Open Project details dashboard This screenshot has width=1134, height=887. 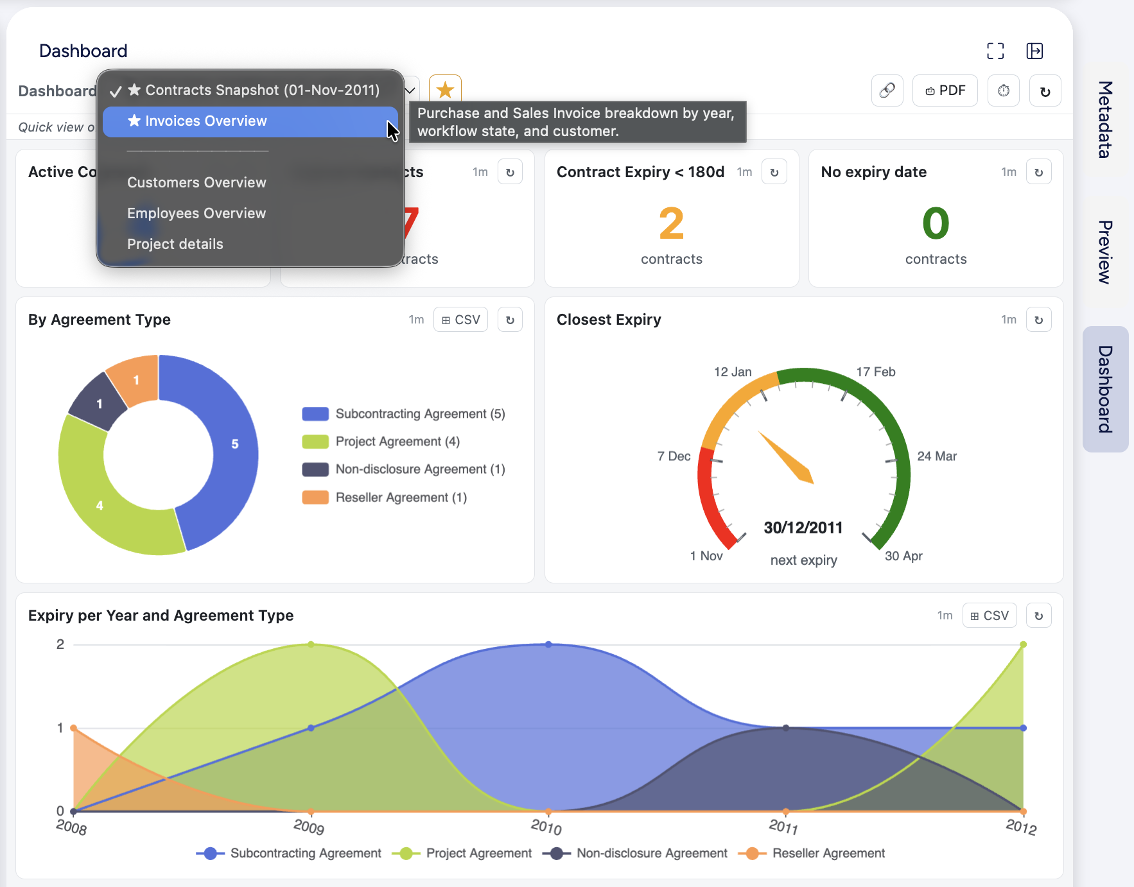[250, 244]
